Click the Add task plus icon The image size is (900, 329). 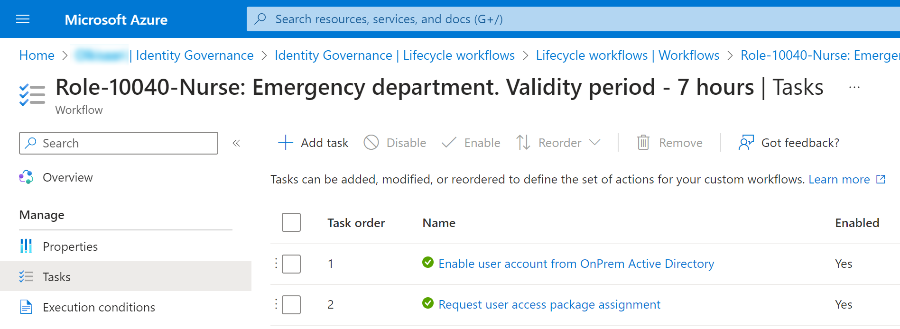tap(286, 143)
